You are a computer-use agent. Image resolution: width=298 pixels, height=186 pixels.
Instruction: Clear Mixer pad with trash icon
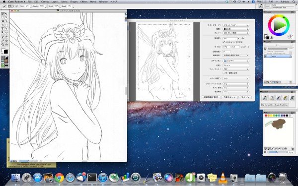click(x=293, y=149)
